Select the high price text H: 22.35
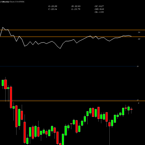Image resolution: width=145 pixels, height=145 pixels. (76, 6)
